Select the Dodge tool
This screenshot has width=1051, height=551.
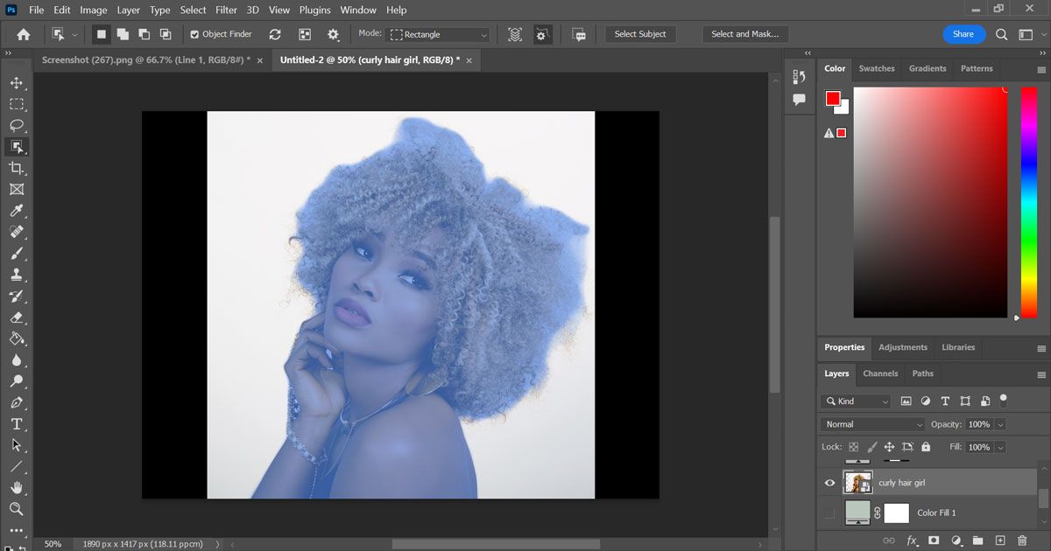16,381
